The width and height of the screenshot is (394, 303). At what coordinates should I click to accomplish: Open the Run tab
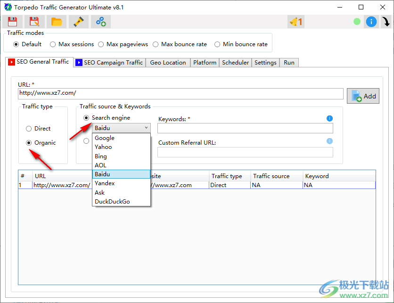[289, 63]
